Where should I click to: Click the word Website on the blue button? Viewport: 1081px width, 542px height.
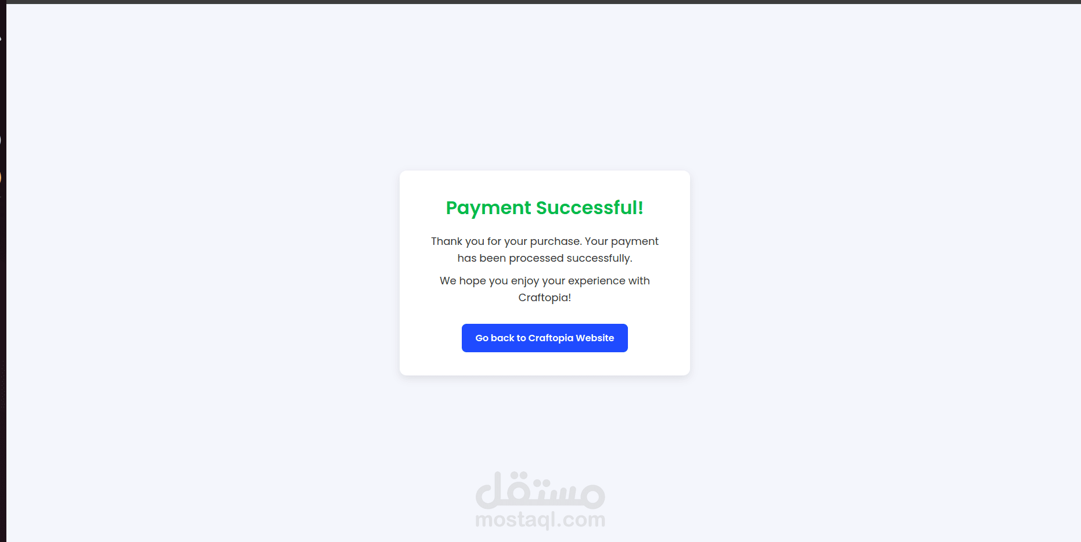[595, 338]
